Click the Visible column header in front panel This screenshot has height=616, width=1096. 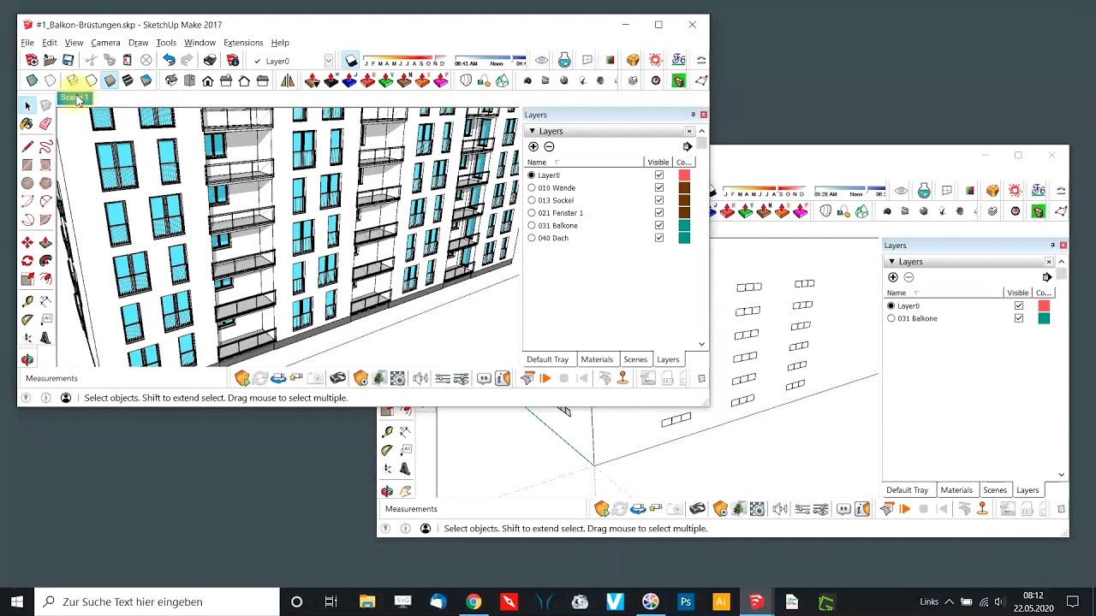click(x=658, y=163)
